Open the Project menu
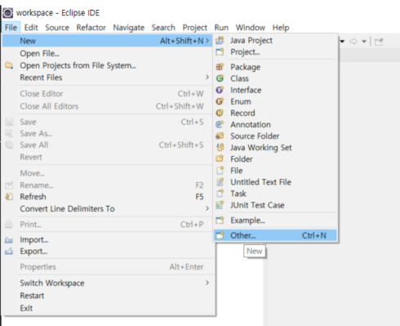The width and height of the screenshot is (400, 326). coord(195,28)
